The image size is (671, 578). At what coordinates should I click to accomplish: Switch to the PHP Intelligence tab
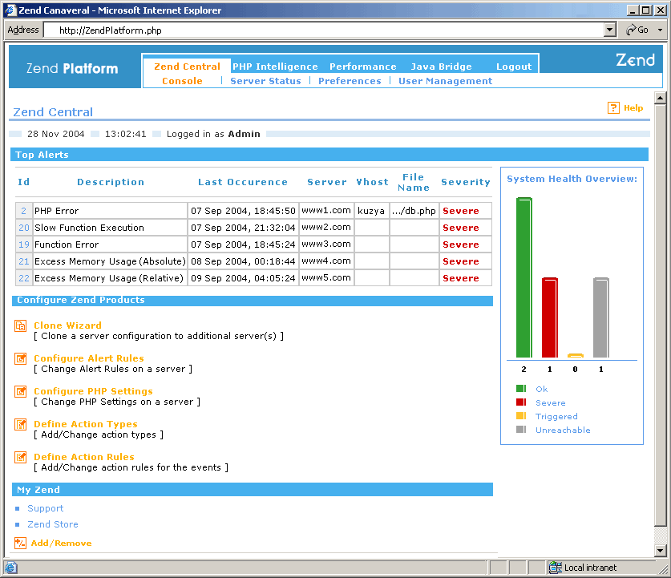pyautogui.click(x=275, y=67)
